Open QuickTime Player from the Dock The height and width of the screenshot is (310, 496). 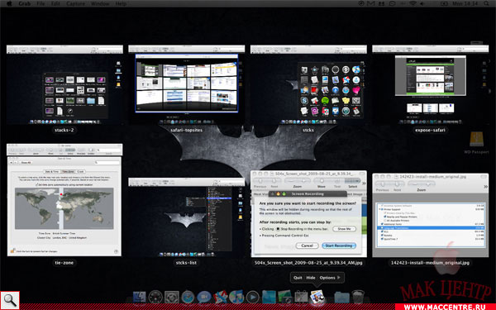(x=252, y=298)
